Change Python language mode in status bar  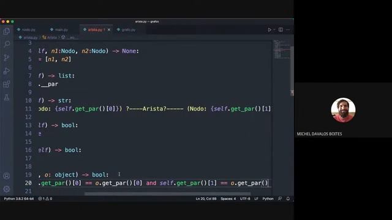tap(268, 199)
